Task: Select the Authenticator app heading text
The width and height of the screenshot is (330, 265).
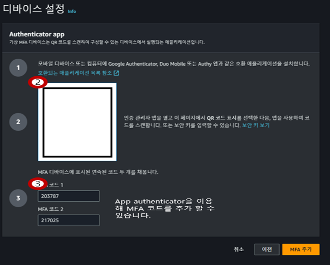Action: [x=37, y=34]
